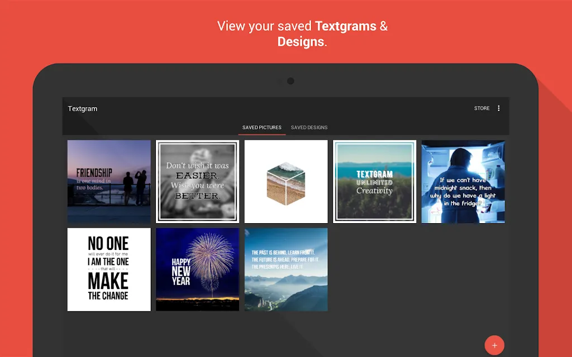Click the Textgrams & Designs headline text
Image resolution: width=572 pixels, height=357 pixels.
tap(302, 33)
